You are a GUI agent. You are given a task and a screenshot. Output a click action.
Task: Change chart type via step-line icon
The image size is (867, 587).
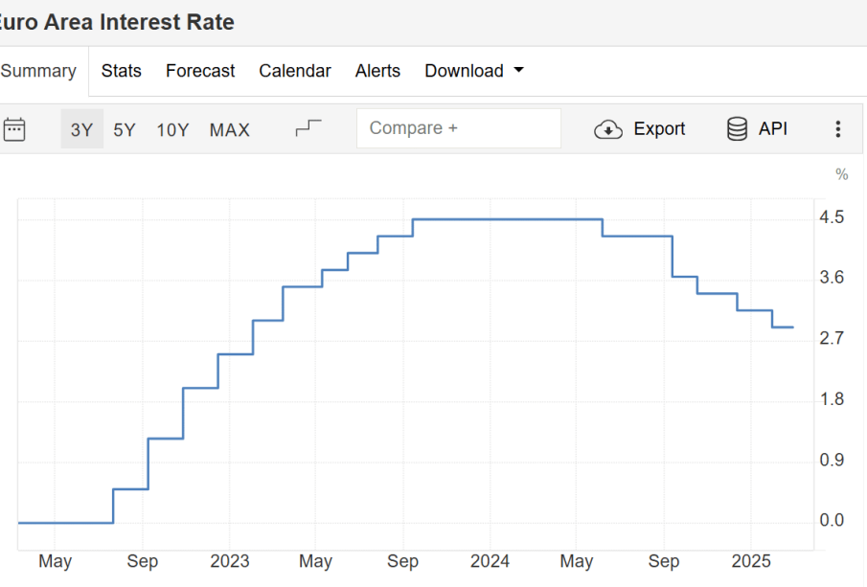click(x=308, y=128)
